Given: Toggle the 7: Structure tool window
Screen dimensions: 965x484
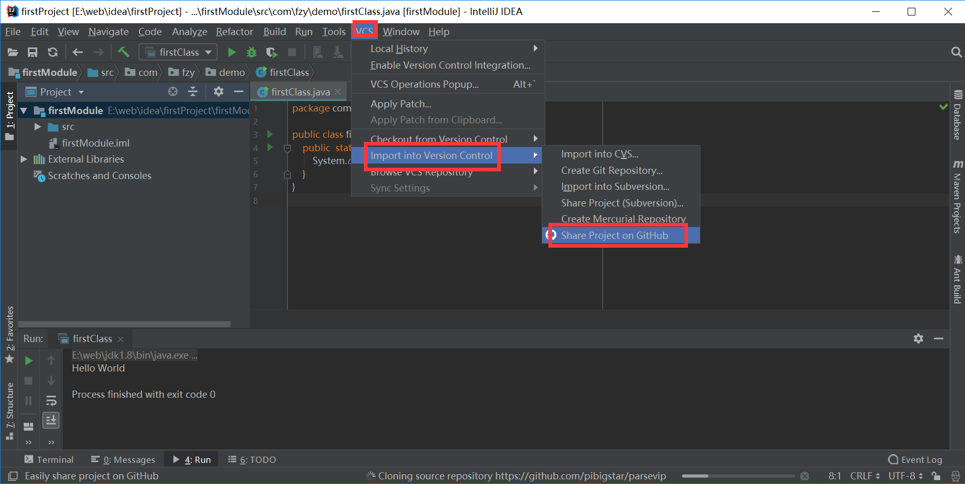Looking at the screenshot, I should [x=9, y=411].
